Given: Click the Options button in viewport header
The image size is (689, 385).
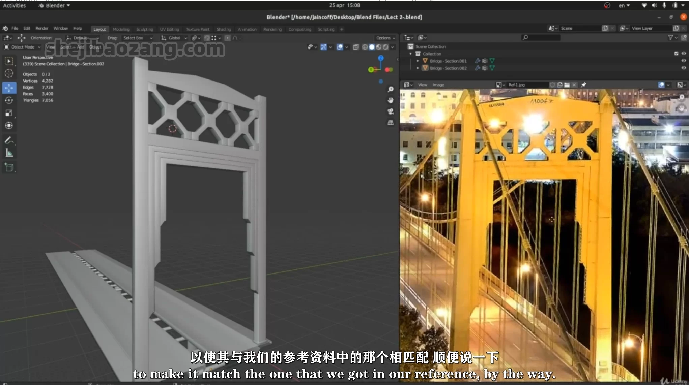Looking at the screenshot, I should click(x=385, y=38).
